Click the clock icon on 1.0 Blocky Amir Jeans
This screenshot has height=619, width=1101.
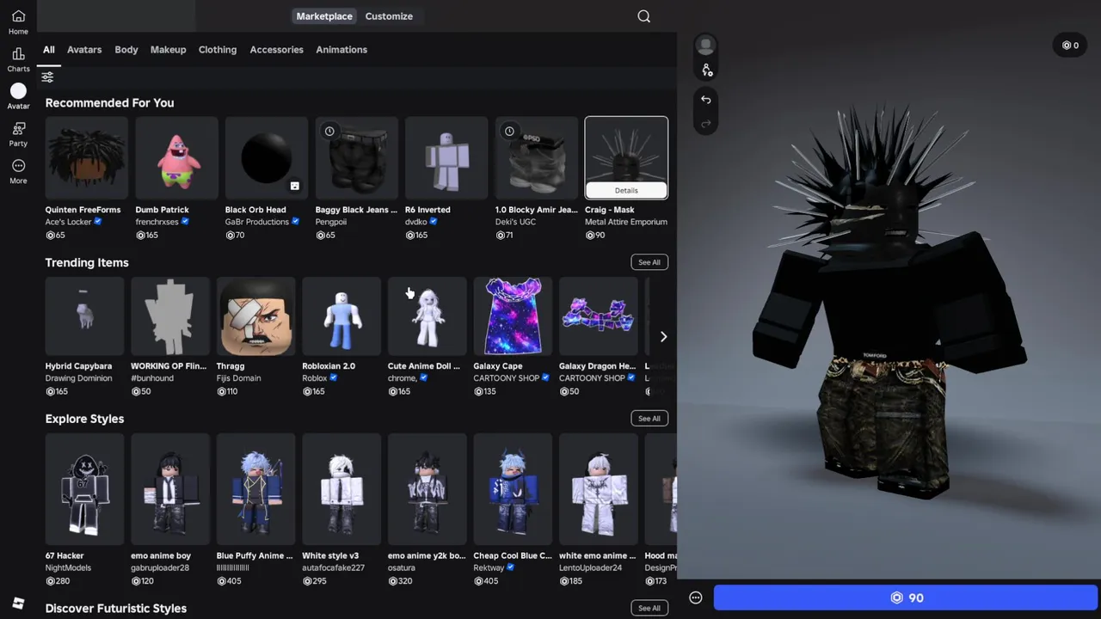pos(509,131)
